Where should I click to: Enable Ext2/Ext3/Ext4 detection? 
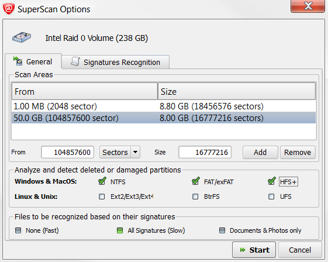point(102,196)
